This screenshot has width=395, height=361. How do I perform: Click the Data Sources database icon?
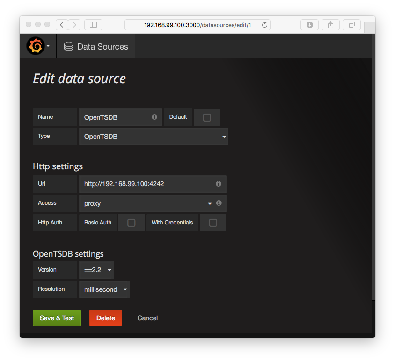[68, 47]
